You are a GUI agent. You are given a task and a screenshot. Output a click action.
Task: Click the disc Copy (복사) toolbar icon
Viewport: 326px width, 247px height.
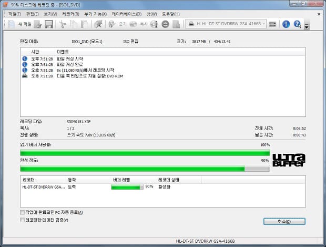point(139,24)
